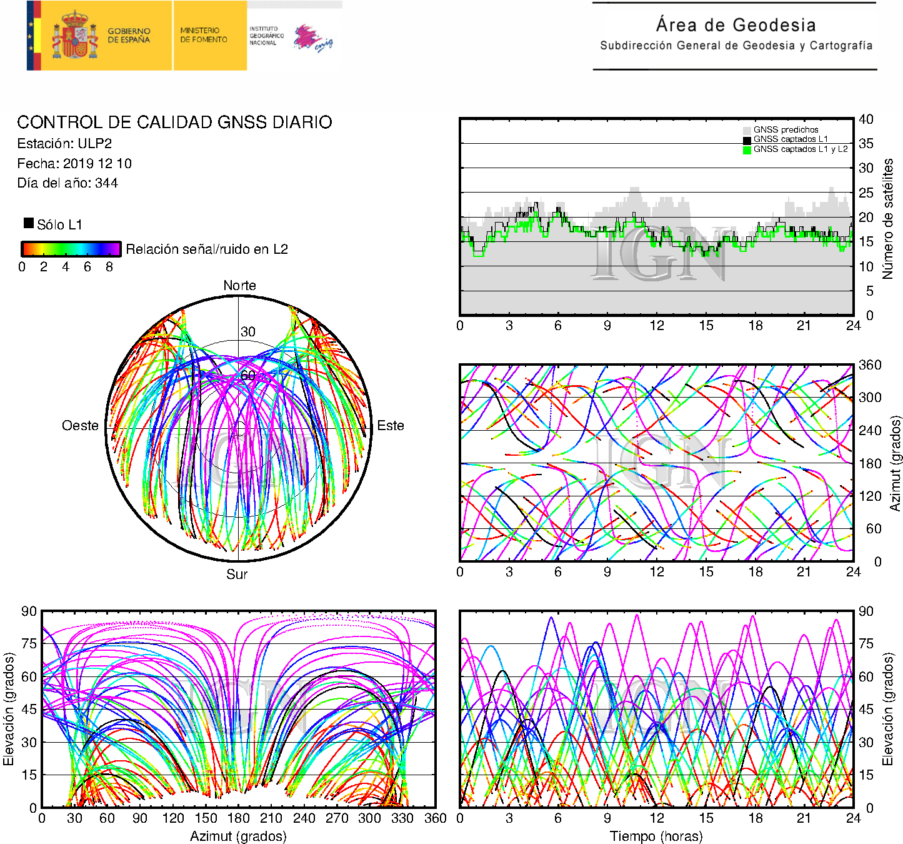Viewport: 903px width, 844px height.
Task: Click the Norte label above the sky plot
Action: 239,286
